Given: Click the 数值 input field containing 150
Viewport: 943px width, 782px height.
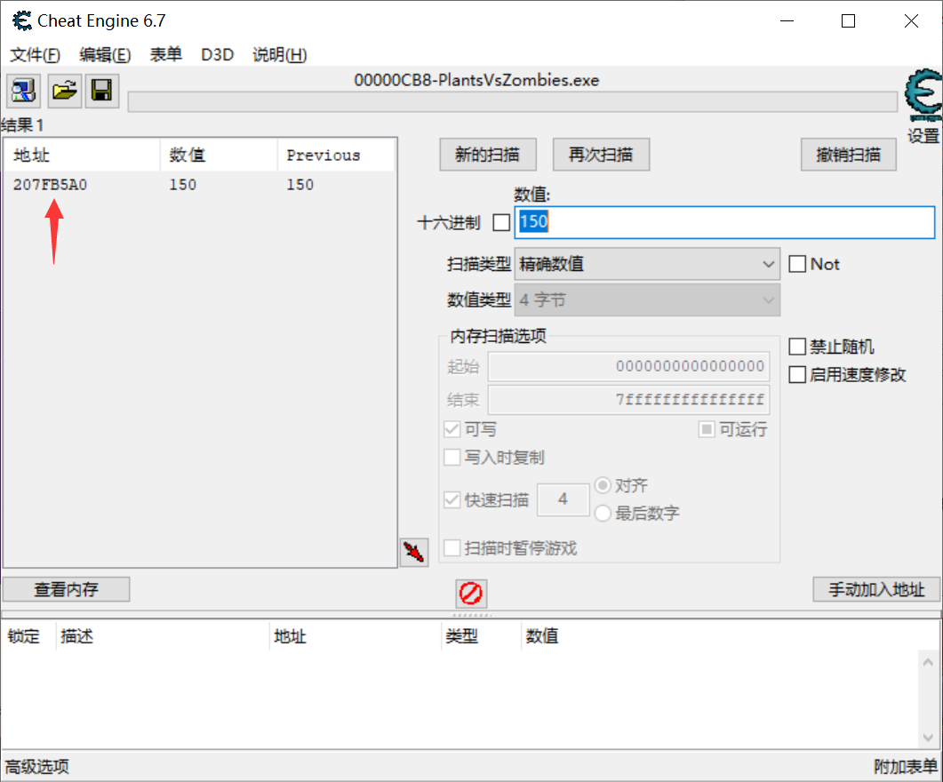Looking at the screenshot, I should pyautogui.click(x=724, y=222).
